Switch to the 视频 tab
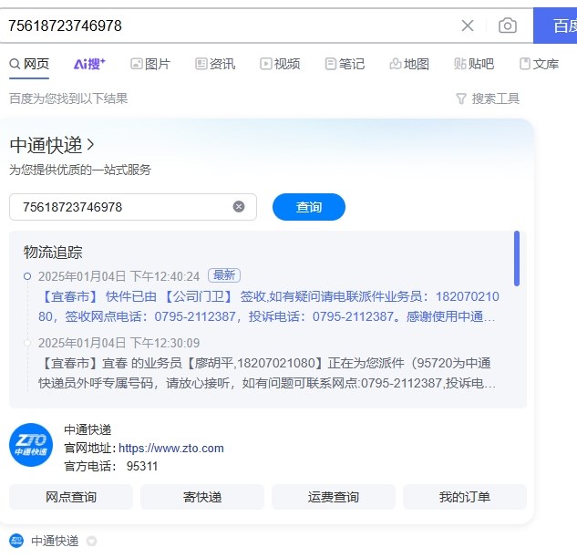Viewport: 577px width, 558px height. 280,64
